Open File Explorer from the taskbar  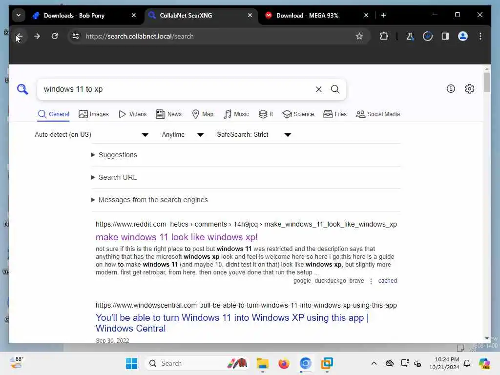pyautogui.click(x=262, y=363)
